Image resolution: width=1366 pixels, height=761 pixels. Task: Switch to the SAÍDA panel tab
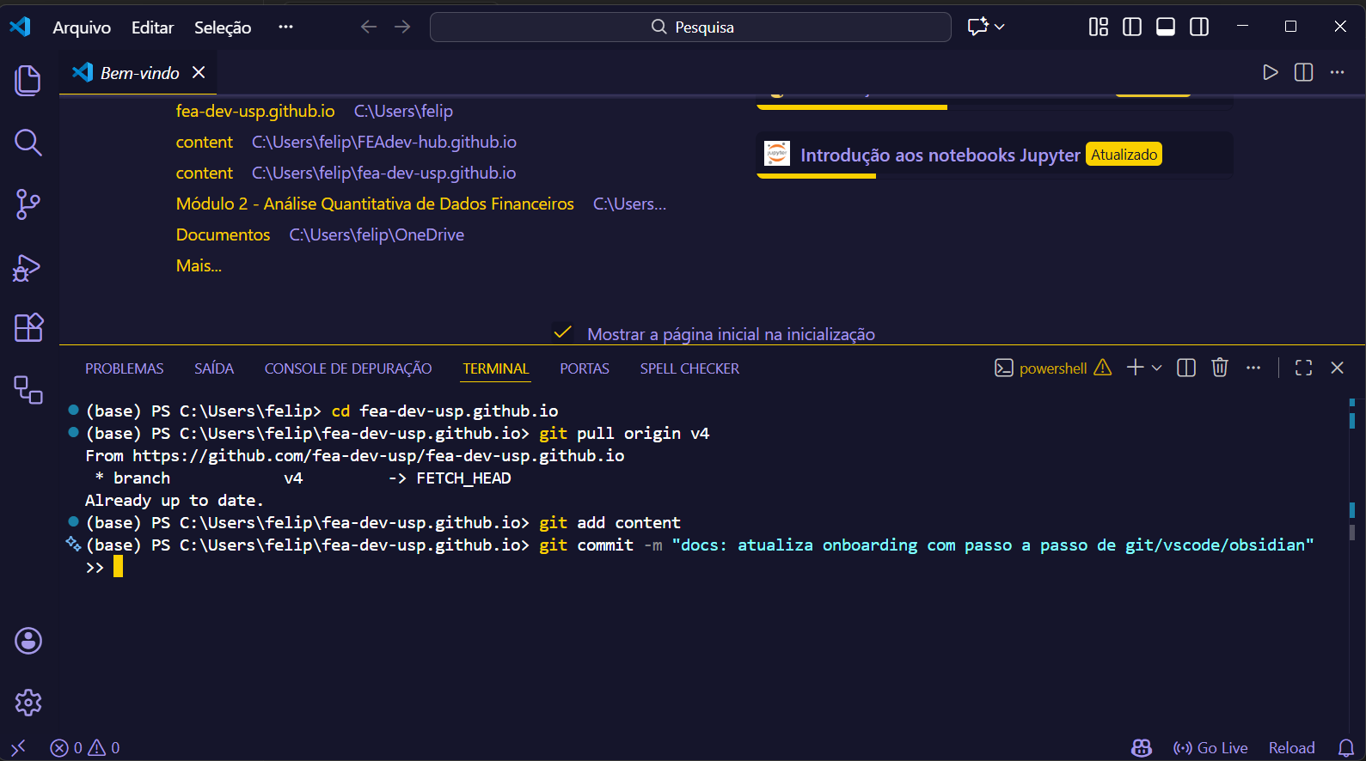[214, 368]
